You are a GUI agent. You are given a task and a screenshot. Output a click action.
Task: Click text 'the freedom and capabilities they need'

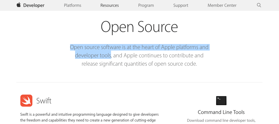click(50, 120)
